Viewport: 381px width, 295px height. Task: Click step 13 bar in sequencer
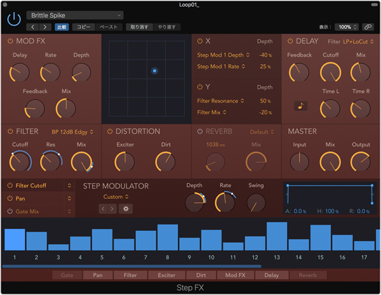coord(277,236)
